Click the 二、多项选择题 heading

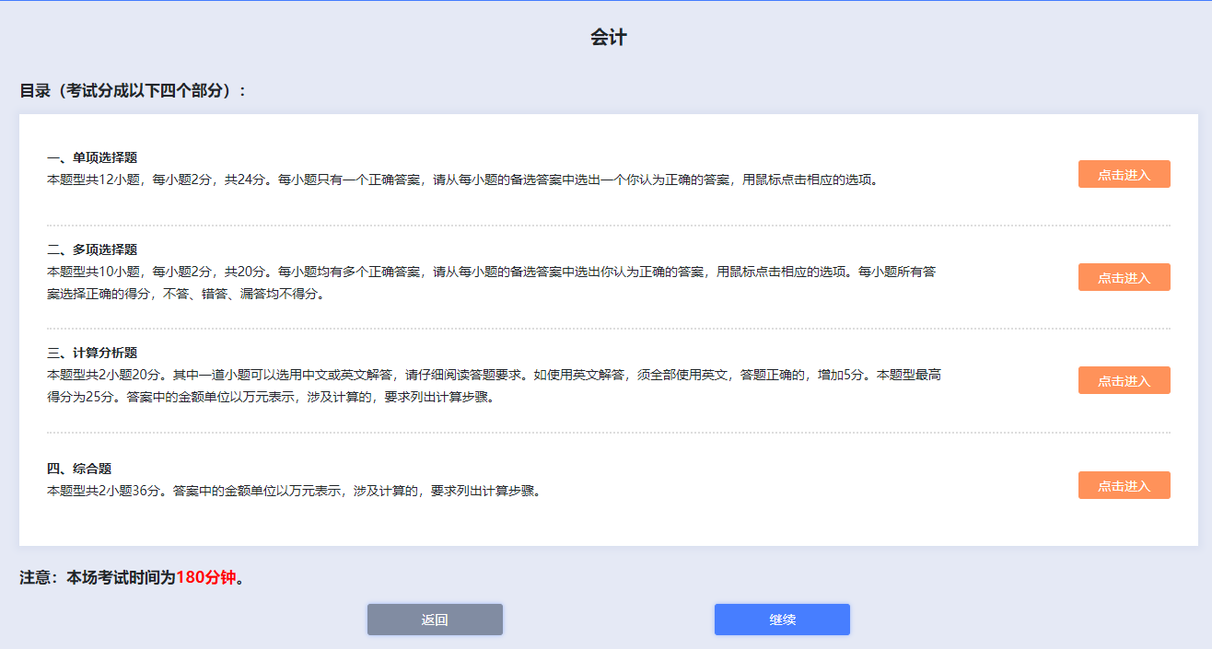[92, 249]
